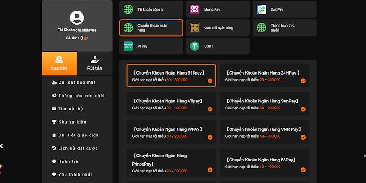Choose Chuyển Khoản Ngân Hàng 918pay card
Screen dimensions: 366x183
[171, 75]
